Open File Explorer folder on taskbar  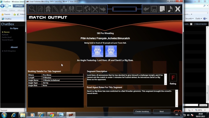(x=23, y=115)
